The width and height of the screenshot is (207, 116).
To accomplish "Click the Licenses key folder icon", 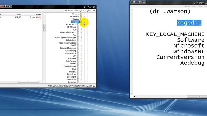I will 81,14.
